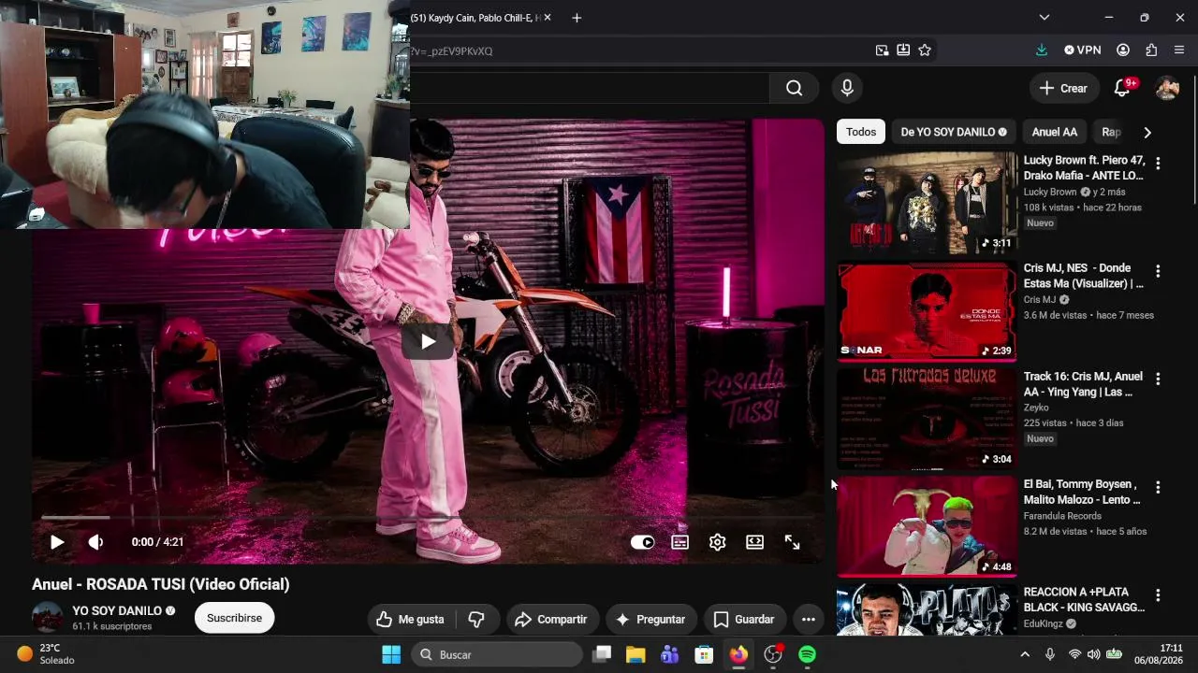This screenshot has width=1198, height=673.
Task: Open the browser downloads panel
Action: point(1042,50)
